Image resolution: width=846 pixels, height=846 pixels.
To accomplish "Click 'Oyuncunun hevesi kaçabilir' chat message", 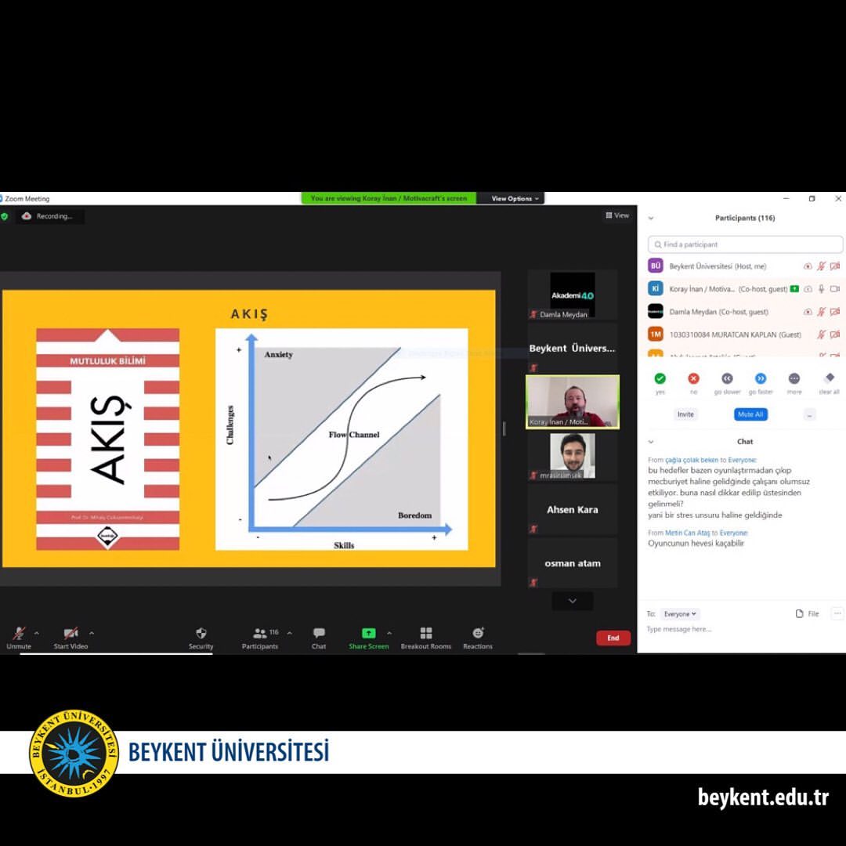I will [696, 544].
